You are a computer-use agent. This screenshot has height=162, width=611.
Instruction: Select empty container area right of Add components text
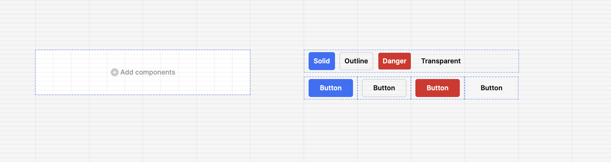[214, 72]
